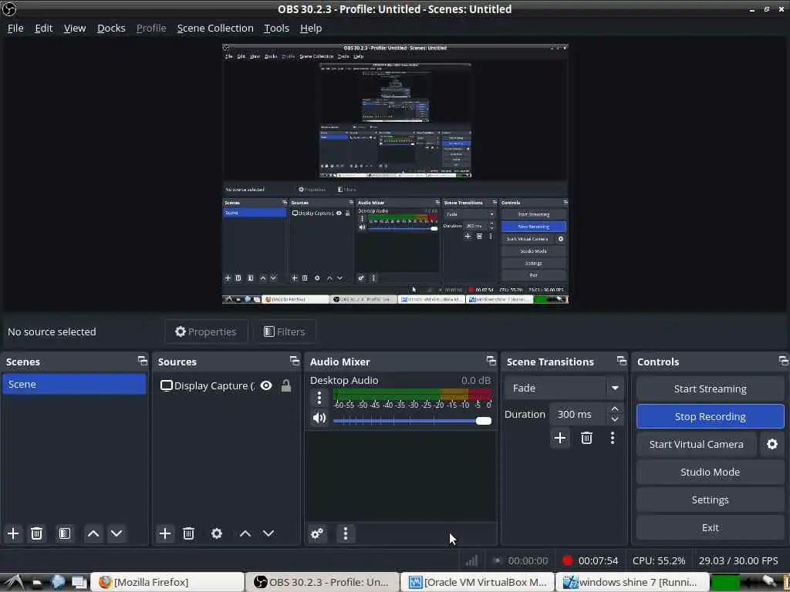Open source properties gear in Sources dock

point(217,533)
